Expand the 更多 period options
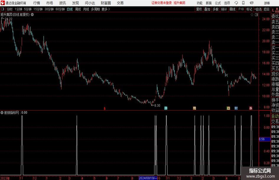The width and height of the screenshot is (279, 180). coord(106,9)
